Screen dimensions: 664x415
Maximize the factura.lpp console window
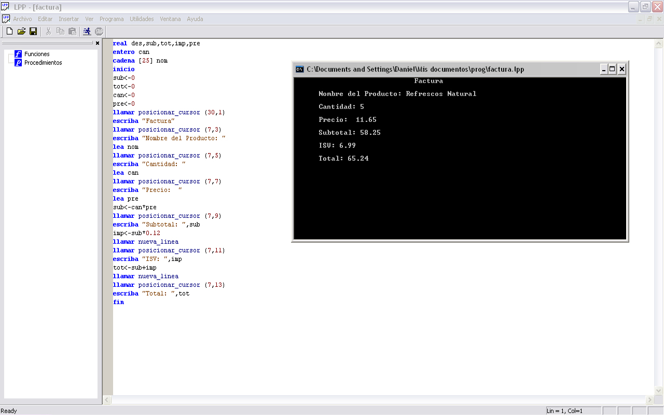tap(612, 69)
